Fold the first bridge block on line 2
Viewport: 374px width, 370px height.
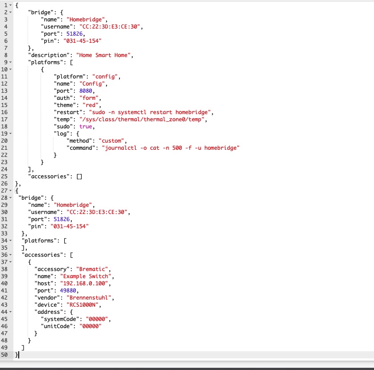point(11,12)
